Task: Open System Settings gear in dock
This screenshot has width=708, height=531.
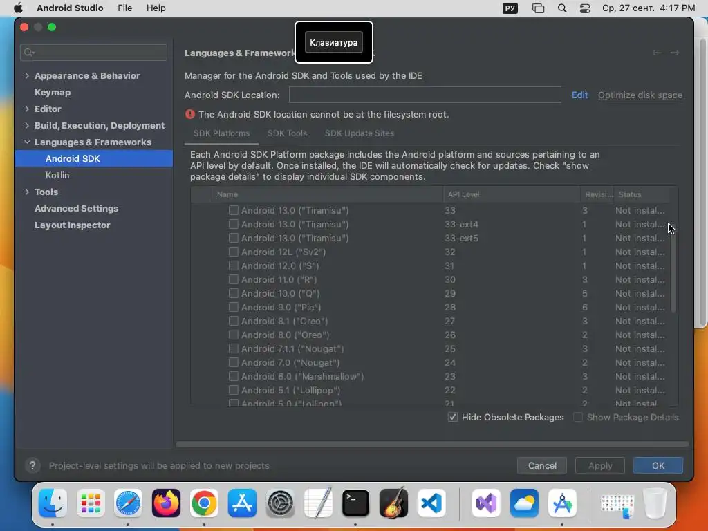Action: coord(280,503)
